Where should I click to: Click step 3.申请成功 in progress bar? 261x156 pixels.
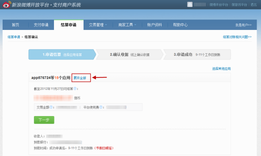point(197,55)
